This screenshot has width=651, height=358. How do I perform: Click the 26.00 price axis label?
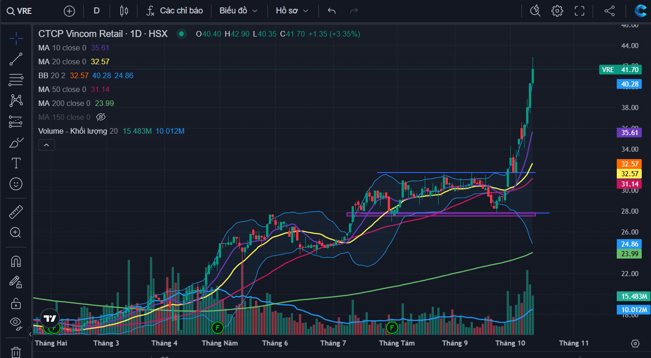[x=629, y=232]
